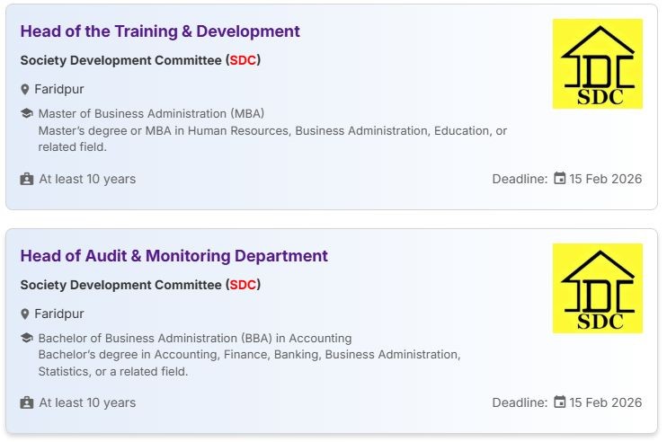Click Master of Business Administration (MBA) text

point(151,114)
